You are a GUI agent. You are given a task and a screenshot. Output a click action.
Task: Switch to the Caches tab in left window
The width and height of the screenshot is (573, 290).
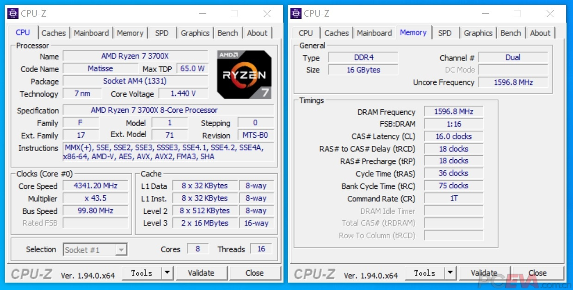pos(54,33)
